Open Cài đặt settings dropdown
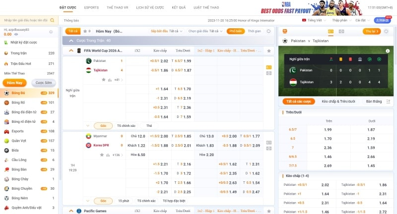Image resolution: width=397 pixels, height=214 pixels. (363, 20)
